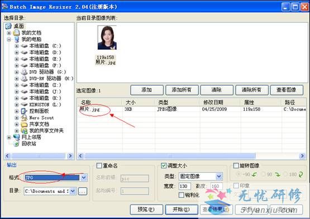Expand the 我的文档 tree node

(9, 33)
